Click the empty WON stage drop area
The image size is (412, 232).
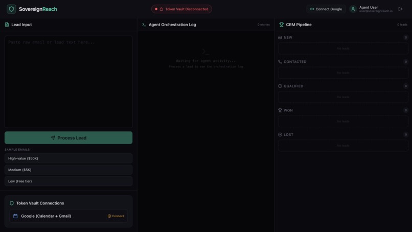343,121
